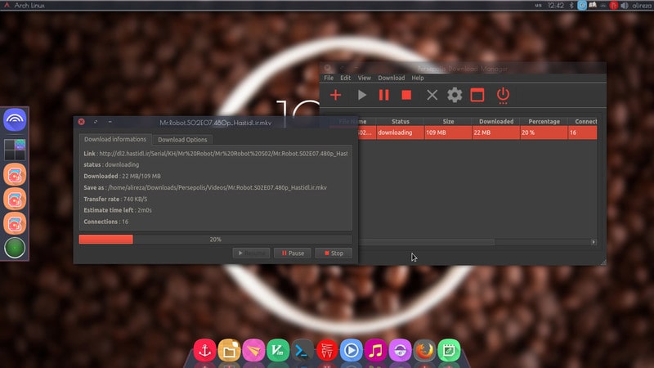Select the '22 MB' downloaded cell
Viewport: 654px width, 368px height.
(x=496, y=132)
